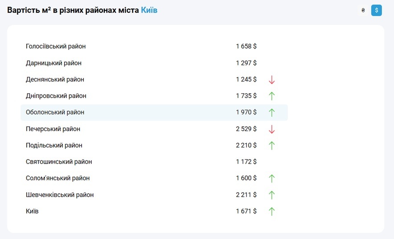Select Дарницький район row

point(53,63)
